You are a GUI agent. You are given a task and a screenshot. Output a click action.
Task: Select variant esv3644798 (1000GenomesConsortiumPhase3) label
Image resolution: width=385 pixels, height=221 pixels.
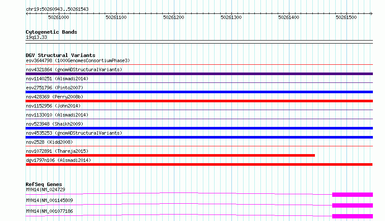pyautogui.click(x=78, y=60)
